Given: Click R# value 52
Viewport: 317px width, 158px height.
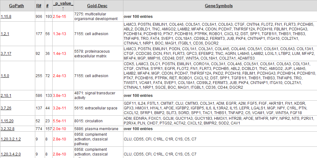Looking at the screenshot, I should 38,121.
